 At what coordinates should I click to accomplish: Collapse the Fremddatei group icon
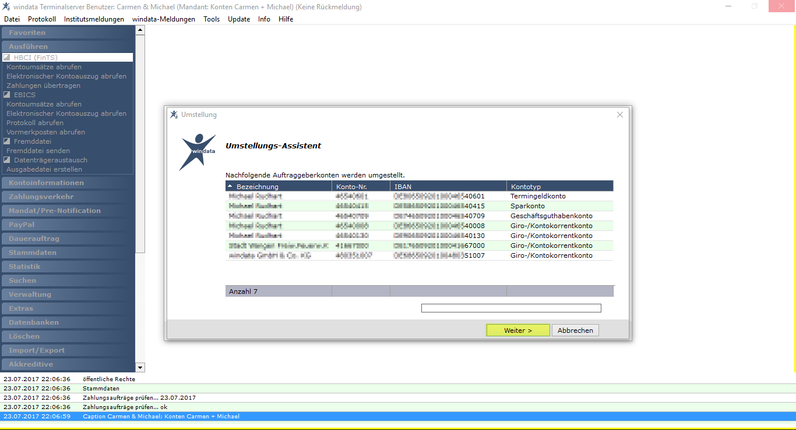pyautogui.click(x=7, y=141)
